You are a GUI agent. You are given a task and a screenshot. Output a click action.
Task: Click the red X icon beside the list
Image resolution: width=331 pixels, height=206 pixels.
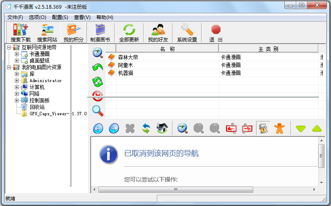[98, 96]
